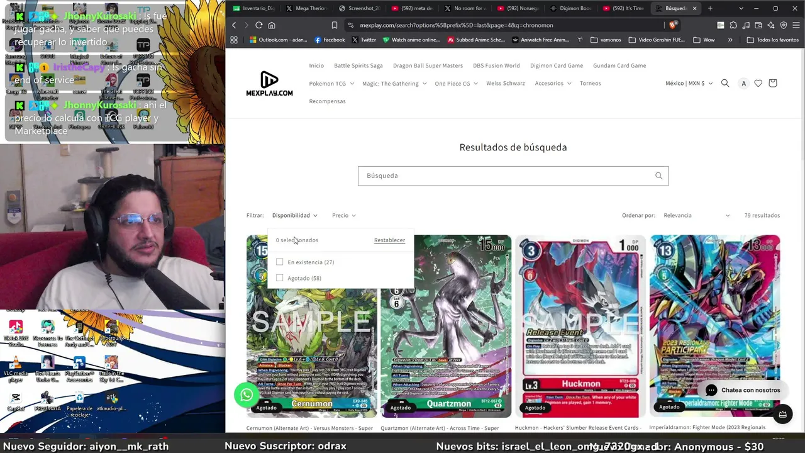Viewport: 805px width, 453px height.
Task: Expand the Pokemon TCG menu
Action: click(331, 83)
